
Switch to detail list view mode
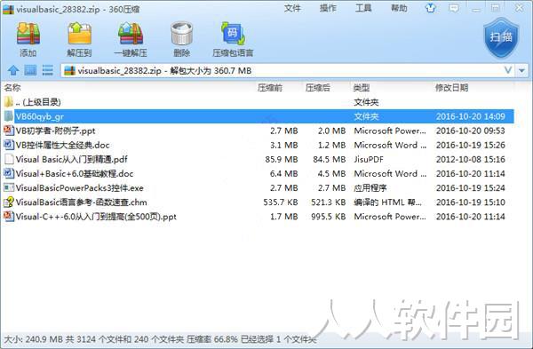tap(48, 70)
